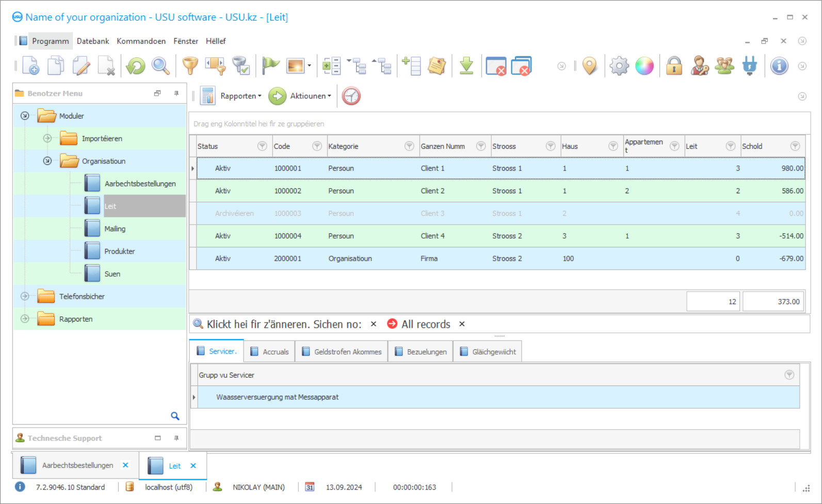Pin the Benotzer Menu panel

[x=176, y=93]
